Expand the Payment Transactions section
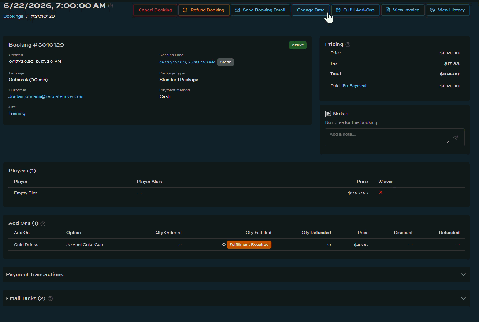This screenshot has height=322, width=479. pos(236,274)
